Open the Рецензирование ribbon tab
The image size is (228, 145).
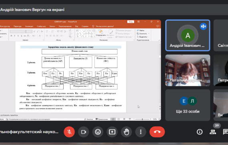[65, 26]
